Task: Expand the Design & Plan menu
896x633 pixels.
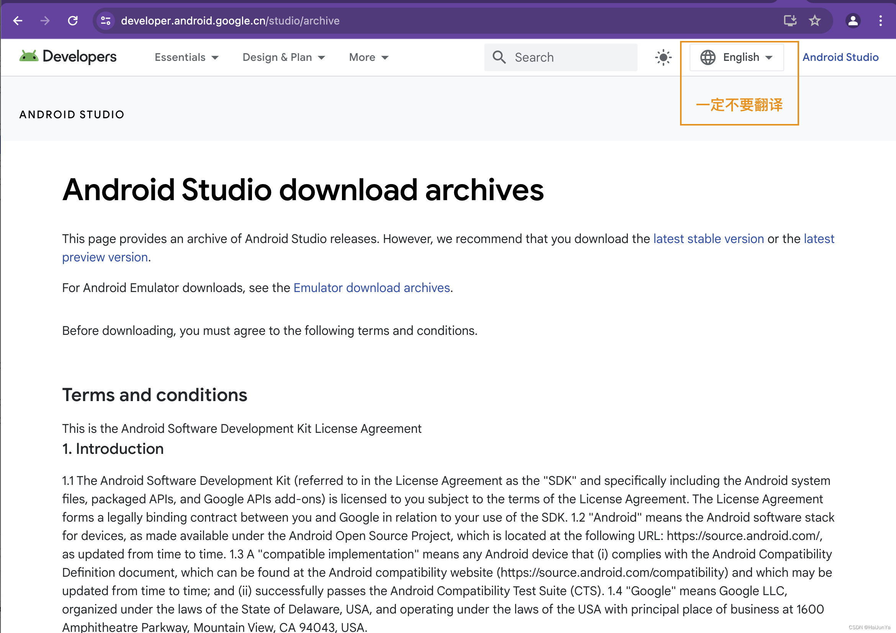Action: click(284, 57)
